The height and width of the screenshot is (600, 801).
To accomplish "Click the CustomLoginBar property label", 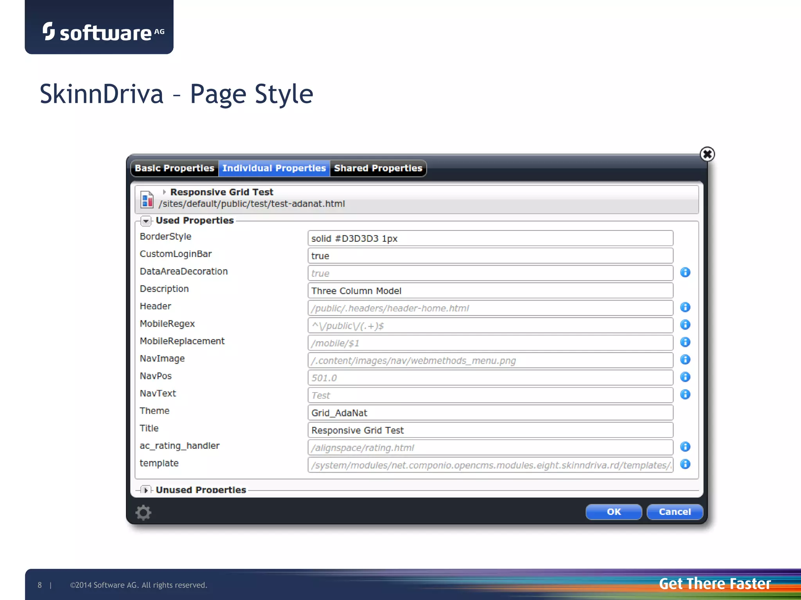I will point(176,254).
